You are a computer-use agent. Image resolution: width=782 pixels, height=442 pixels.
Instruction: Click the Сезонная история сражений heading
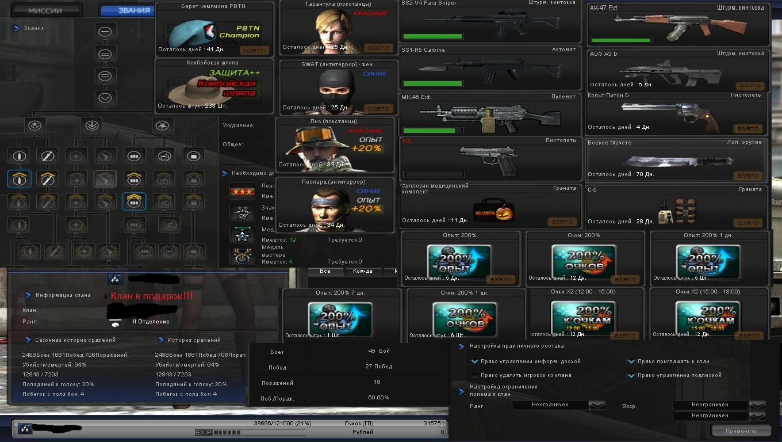75,340
